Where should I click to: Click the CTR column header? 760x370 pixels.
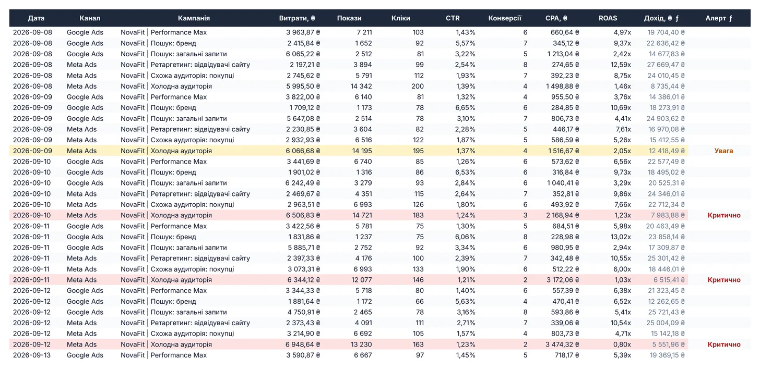point(453,18)
